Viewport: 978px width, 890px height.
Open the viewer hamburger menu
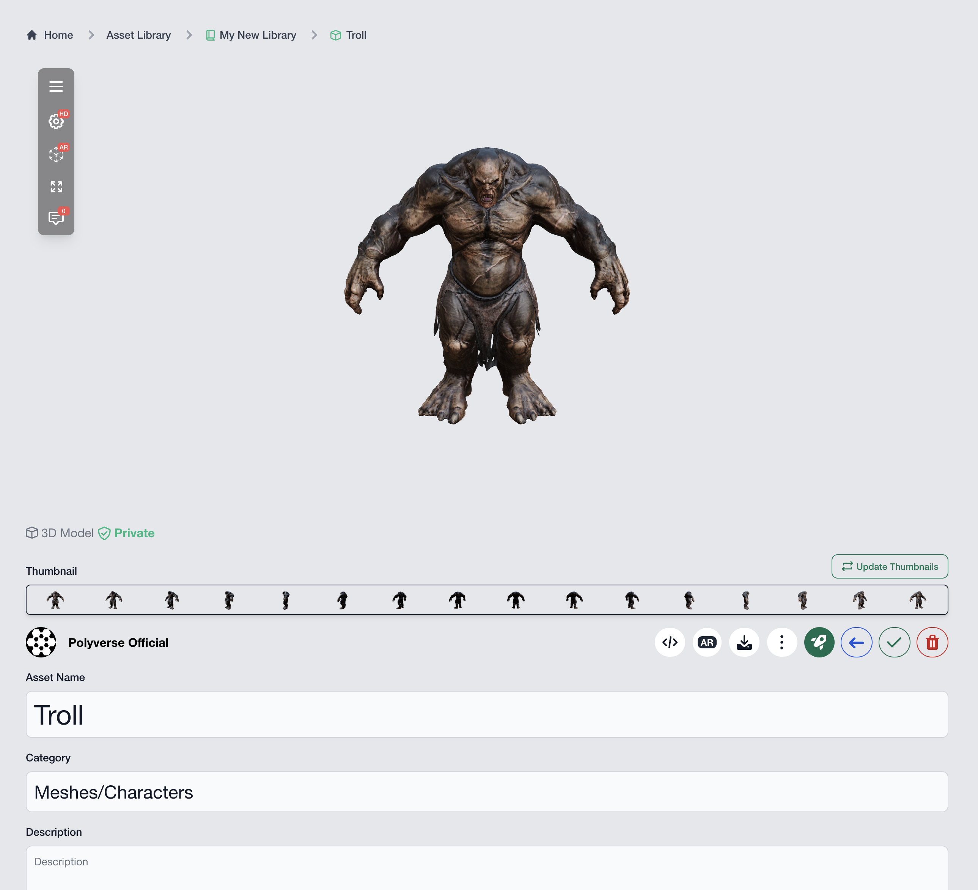tap(56, 86)
